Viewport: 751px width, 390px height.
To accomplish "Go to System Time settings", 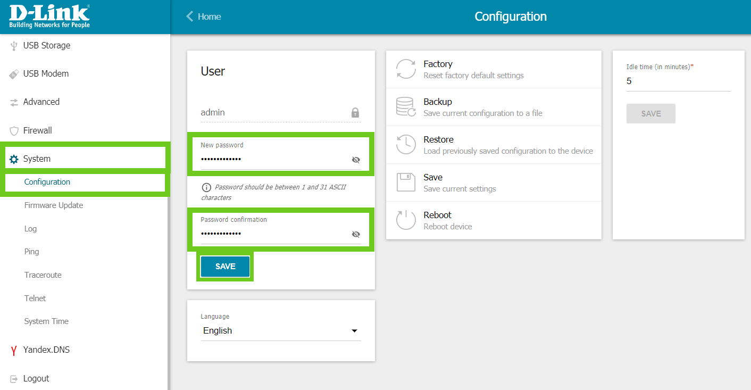I will 46,321.
